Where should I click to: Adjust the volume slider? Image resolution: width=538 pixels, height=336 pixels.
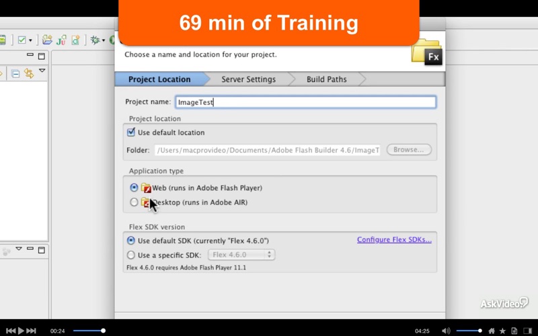(469, 331)
